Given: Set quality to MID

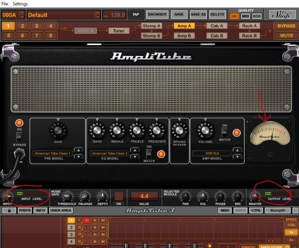Looking at the screenshot, I should point(246,16).
